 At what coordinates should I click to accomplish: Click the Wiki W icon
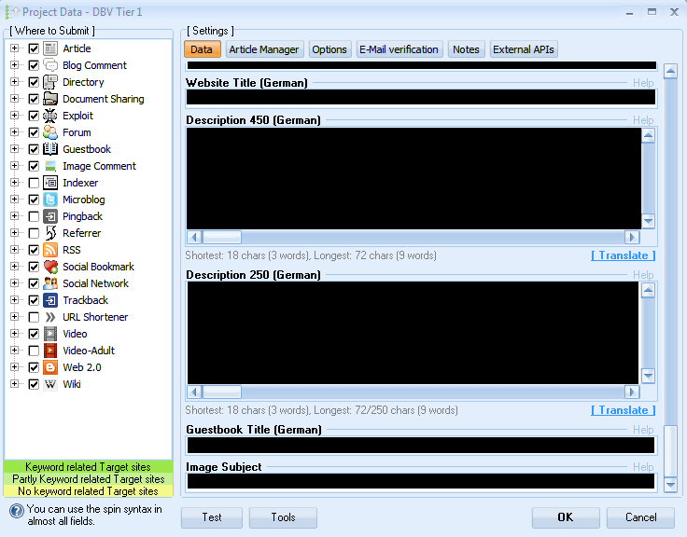click(x=50, y=384)
